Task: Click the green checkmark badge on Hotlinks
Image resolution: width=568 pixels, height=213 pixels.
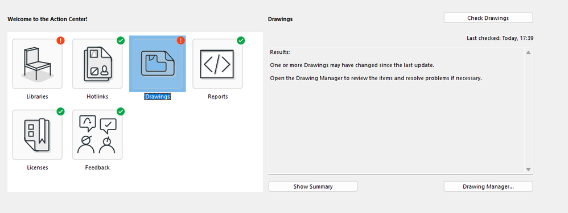Action: tap(121, 40)
